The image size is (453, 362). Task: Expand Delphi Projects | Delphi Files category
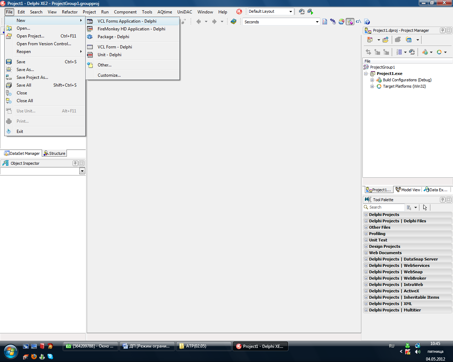[x=366, y=221]
